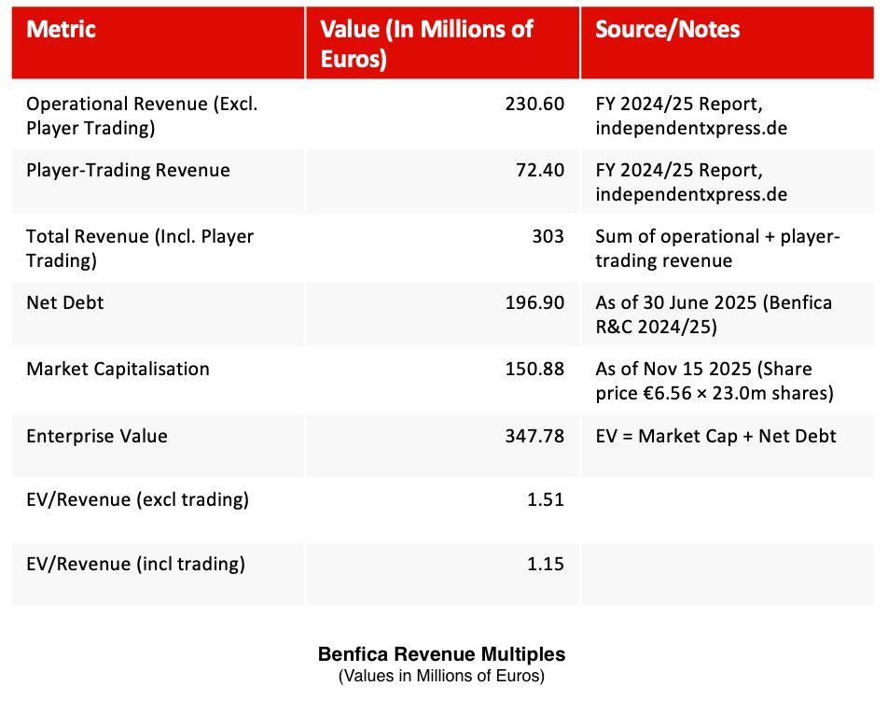Image resolution: width=888 pixels, height=728 pixels.
Task: Click the 347.78 enterprise value cell
Action: pyautogui.click(x=534, y=437)
